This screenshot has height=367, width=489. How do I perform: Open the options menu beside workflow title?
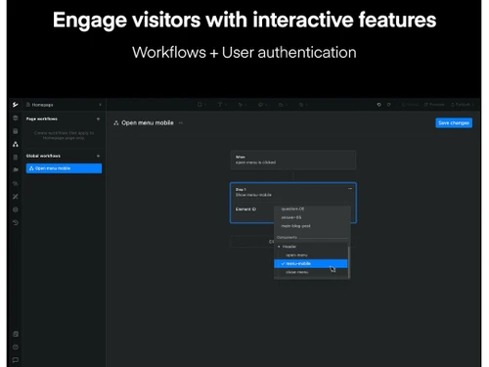tap(181, 123)
